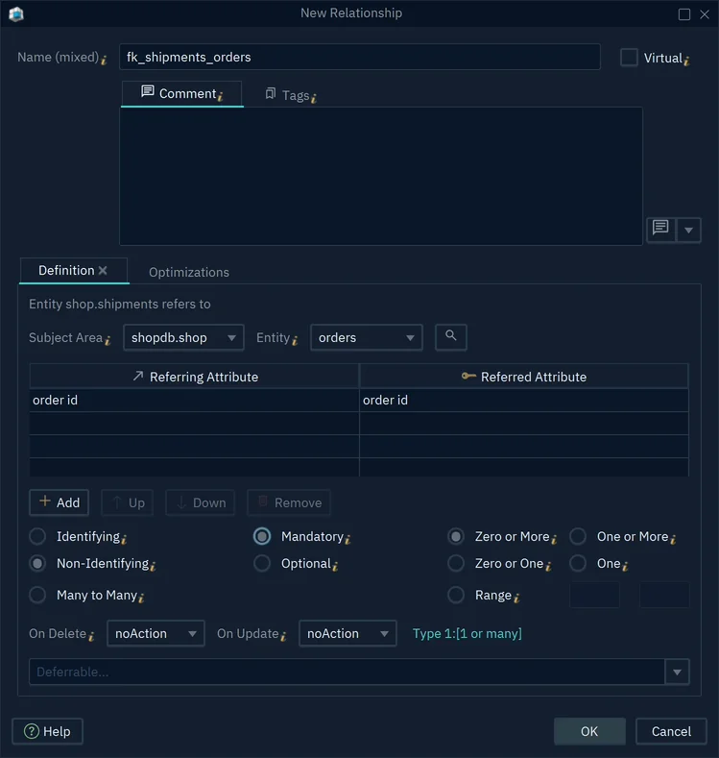Click the relationship Name input field
Viewport: 719px width, 758px height.
coord(360,57)
